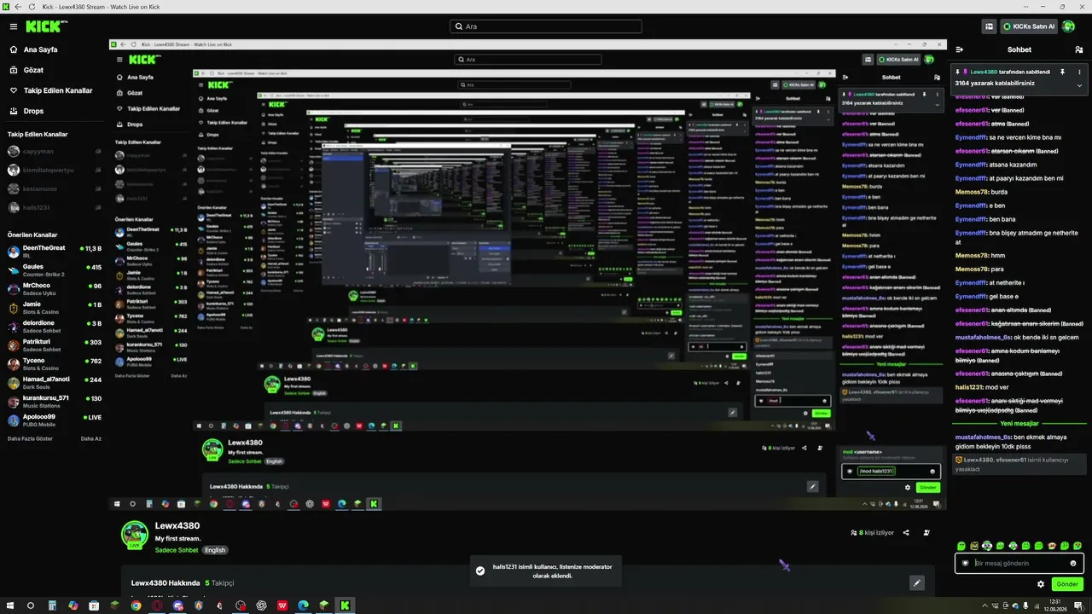This screenshot has height=614, width=1092.
Task: Click the Ara search field
Action: click(546, 26)
